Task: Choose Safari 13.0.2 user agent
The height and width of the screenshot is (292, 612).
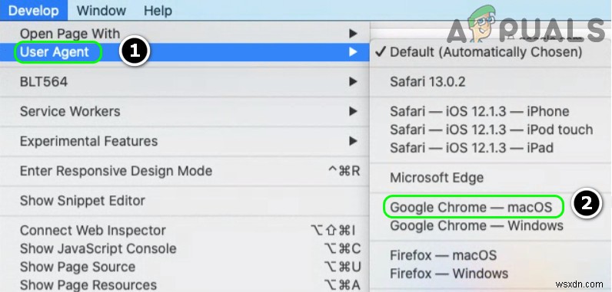Action: [491, 82]
